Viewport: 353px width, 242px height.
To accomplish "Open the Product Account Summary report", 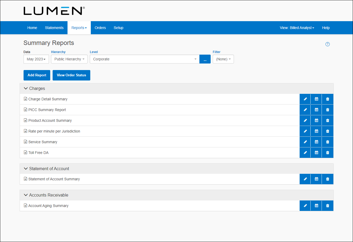I will click(50, 120).
